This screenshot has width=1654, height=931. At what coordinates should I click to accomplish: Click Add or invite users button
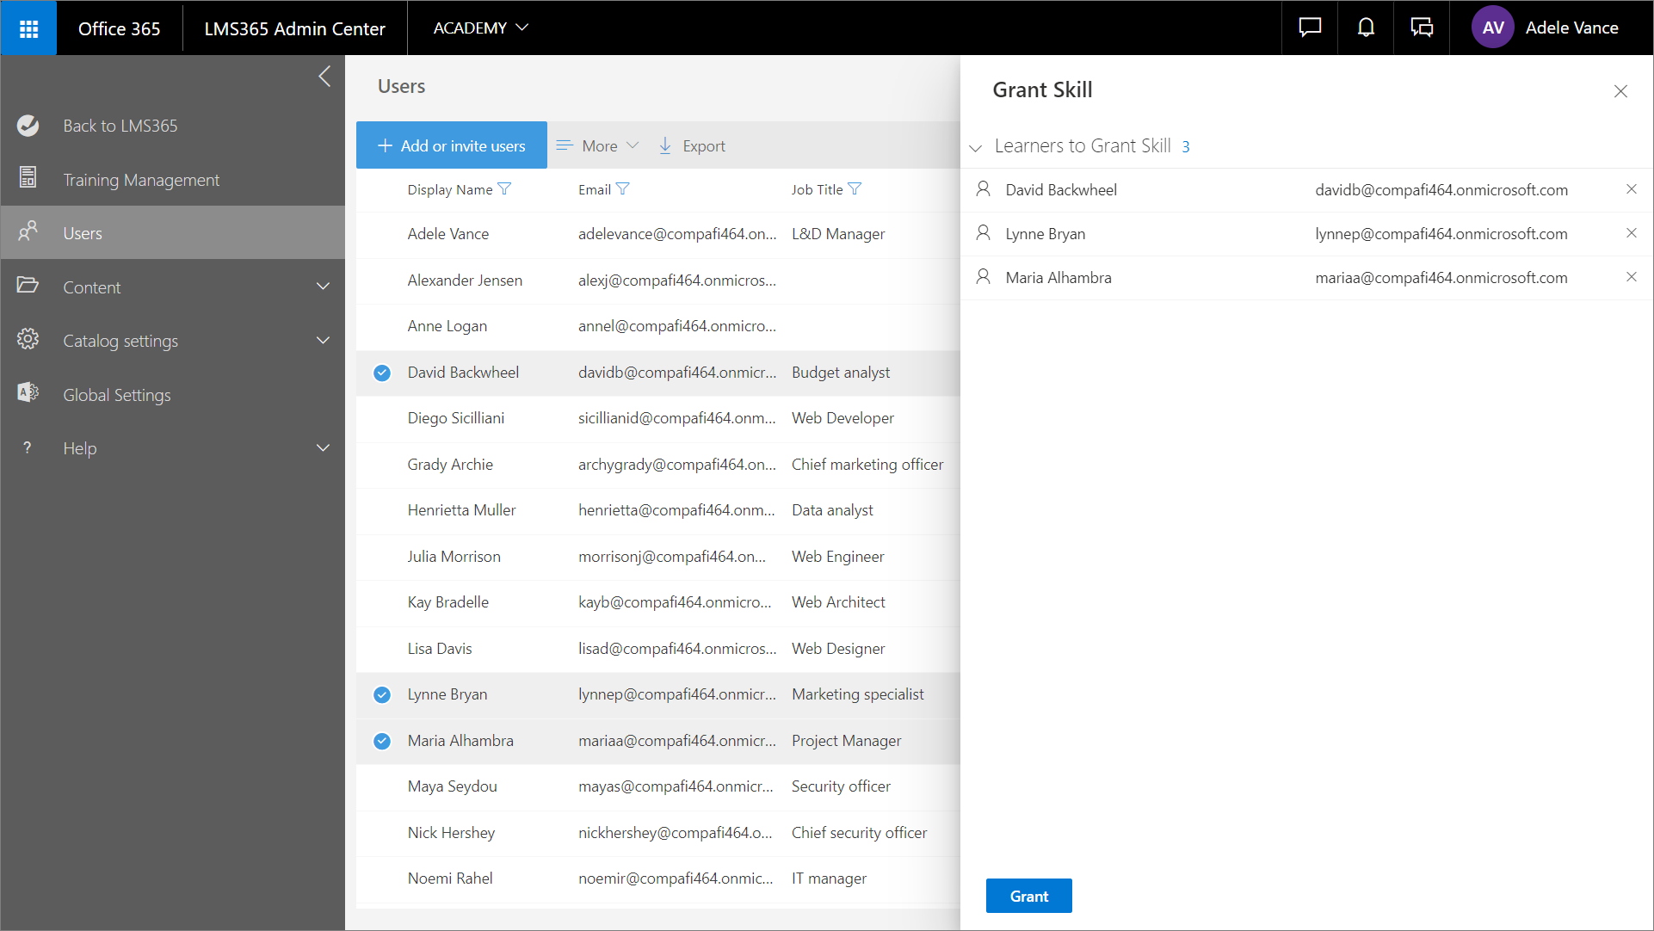[x=452, y=145]
